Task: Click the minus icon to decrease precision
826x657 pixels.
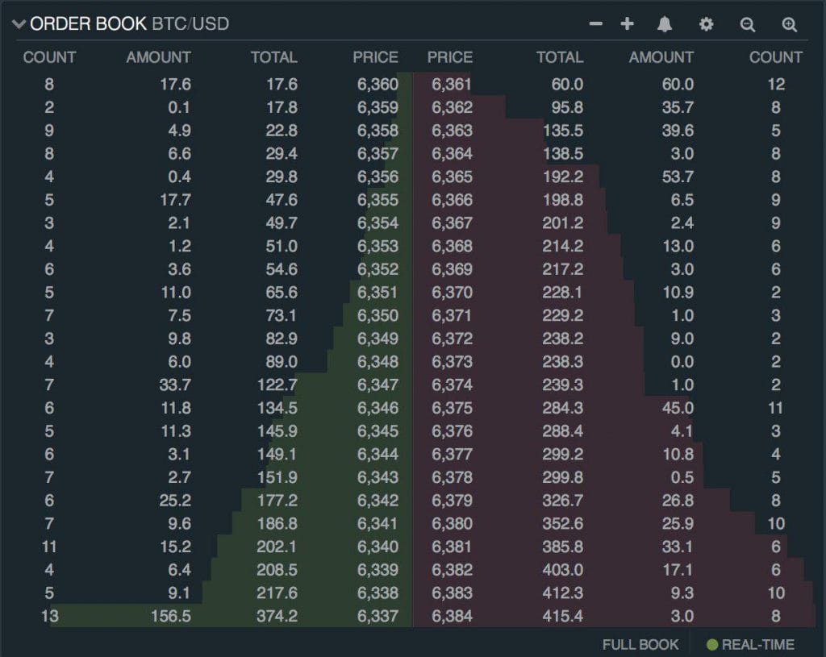Action: tap(596, 24)
